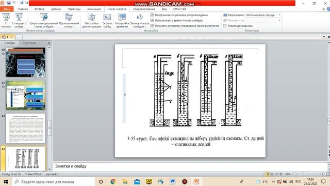The width and height of the screenshot is (330, 186).
Task: Open the Office Tab ribbon tab
Action: [x=179, y=9]
